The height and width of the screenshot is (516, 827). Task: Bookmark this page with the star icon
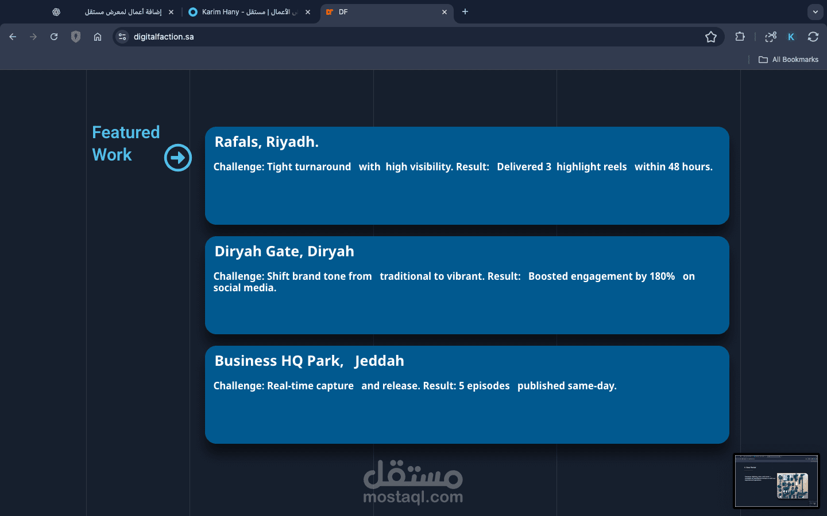(x=711, y=37)
